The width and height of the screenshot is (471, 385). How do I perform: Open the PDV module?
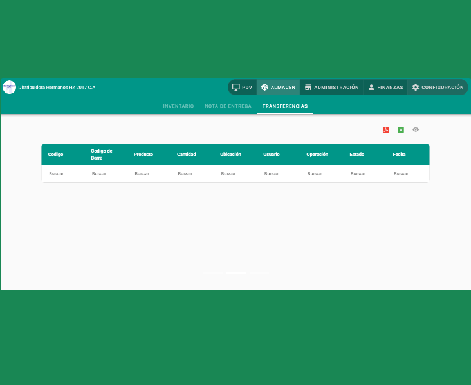coord(243,87)
